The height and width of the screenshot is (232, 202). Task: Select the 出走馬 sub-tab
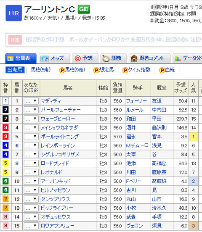click(x=15, y=70)
